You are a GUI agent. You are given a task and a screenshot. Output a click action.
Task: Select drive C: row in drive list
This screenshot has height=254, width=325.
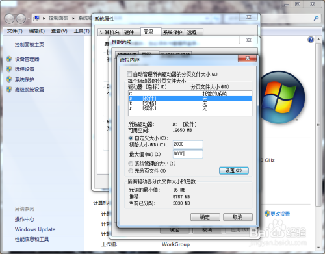(190, 94)
